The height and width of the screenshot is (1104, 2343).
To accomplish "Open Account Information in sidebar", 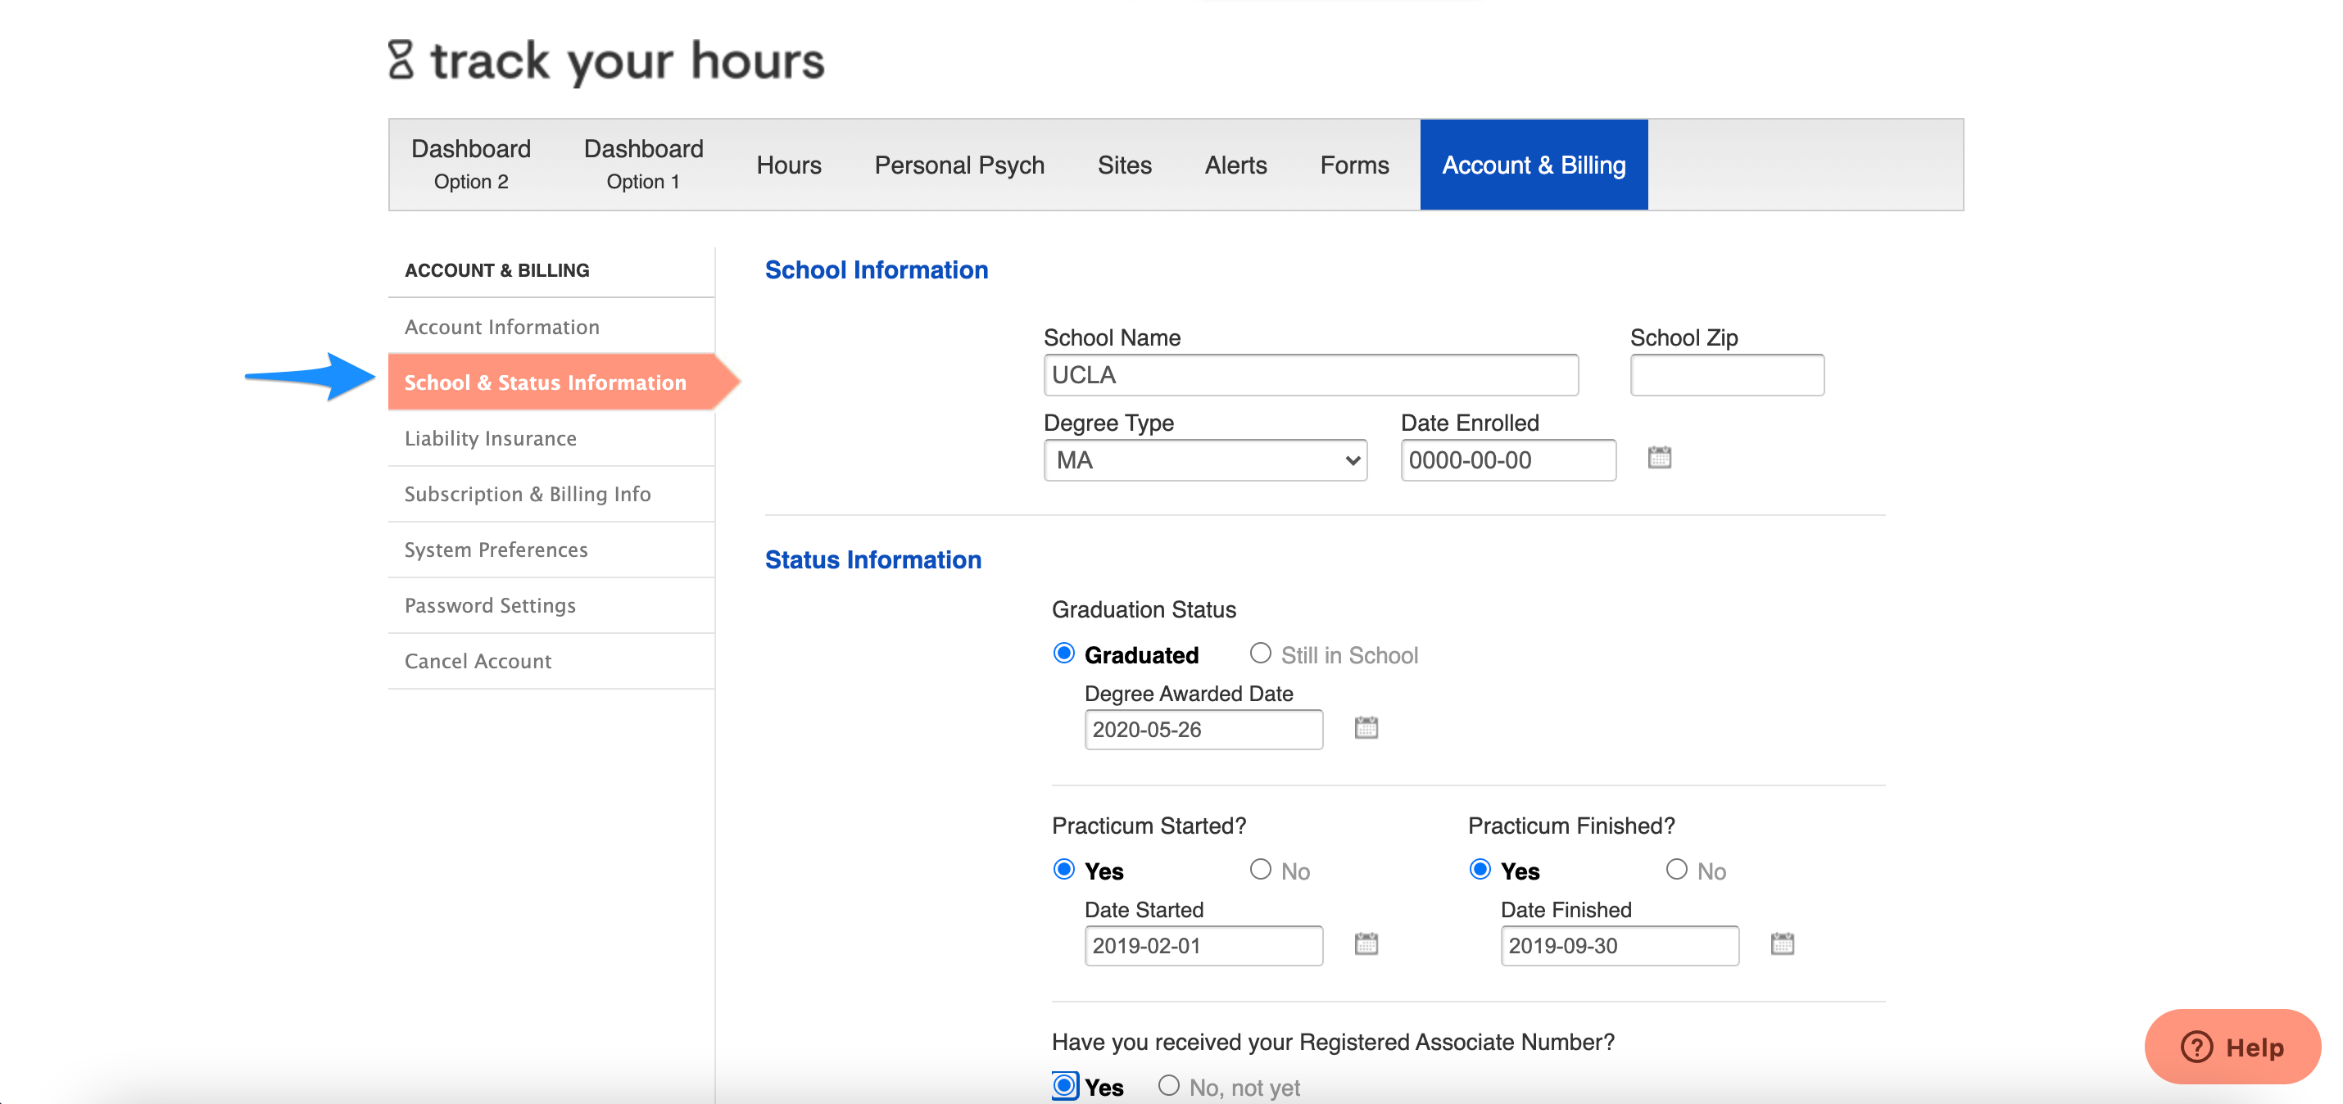I will click(x=551, y=327).
